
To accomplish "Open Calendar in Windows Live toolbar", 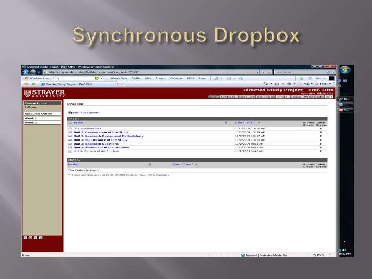I will click(x=176, y=78).
